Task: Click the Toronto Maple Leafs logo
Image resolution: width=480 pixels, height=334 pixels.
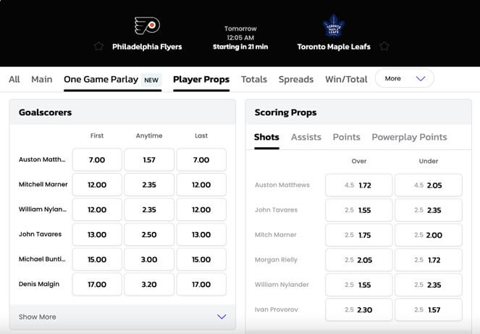Action: pos(334,26)
